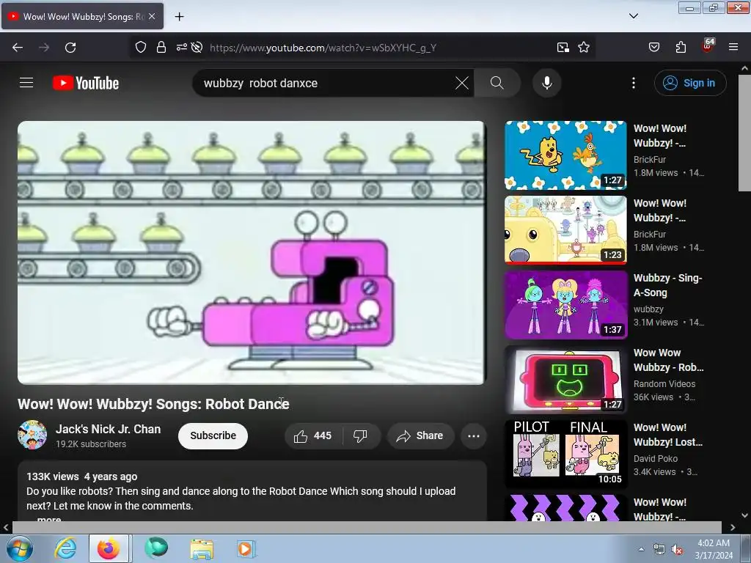
Task: Click the muted volume tray icon
Action: (x=676, y=550)
